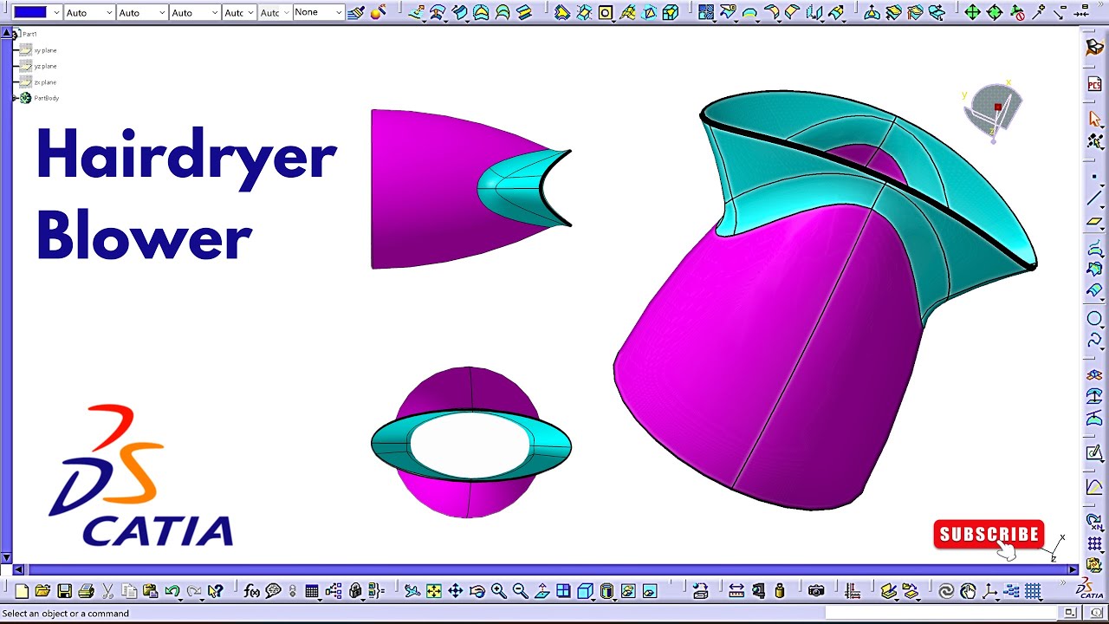Open the Measure Between tool
1109x624 pixels.
click(x=736, y=591)
